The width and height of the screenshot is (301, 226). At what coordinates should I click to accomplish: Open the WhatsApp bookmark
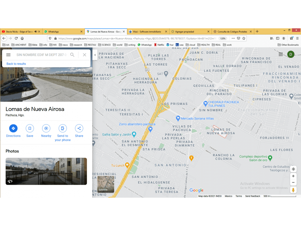tap(145, 45)
